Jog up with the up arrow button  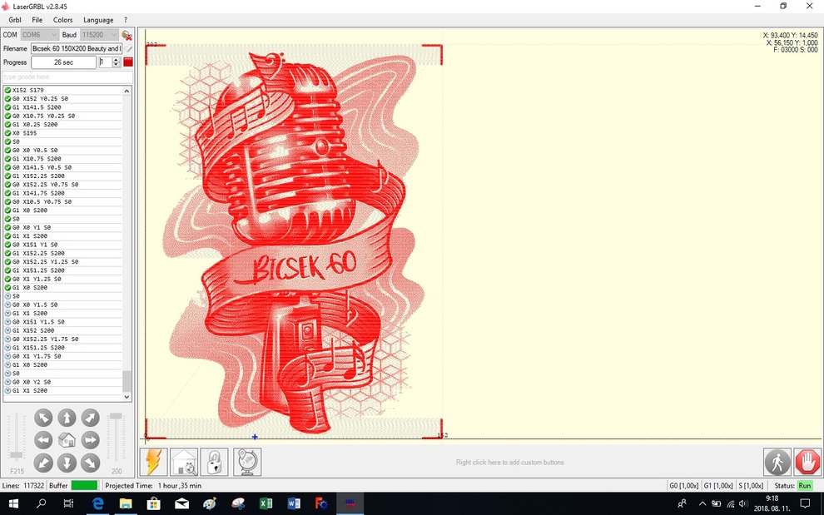(67, 418)
